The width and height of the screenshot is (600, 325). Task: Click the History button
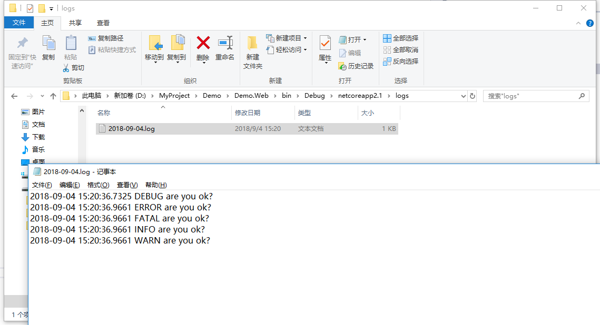(x=356, y=66)
